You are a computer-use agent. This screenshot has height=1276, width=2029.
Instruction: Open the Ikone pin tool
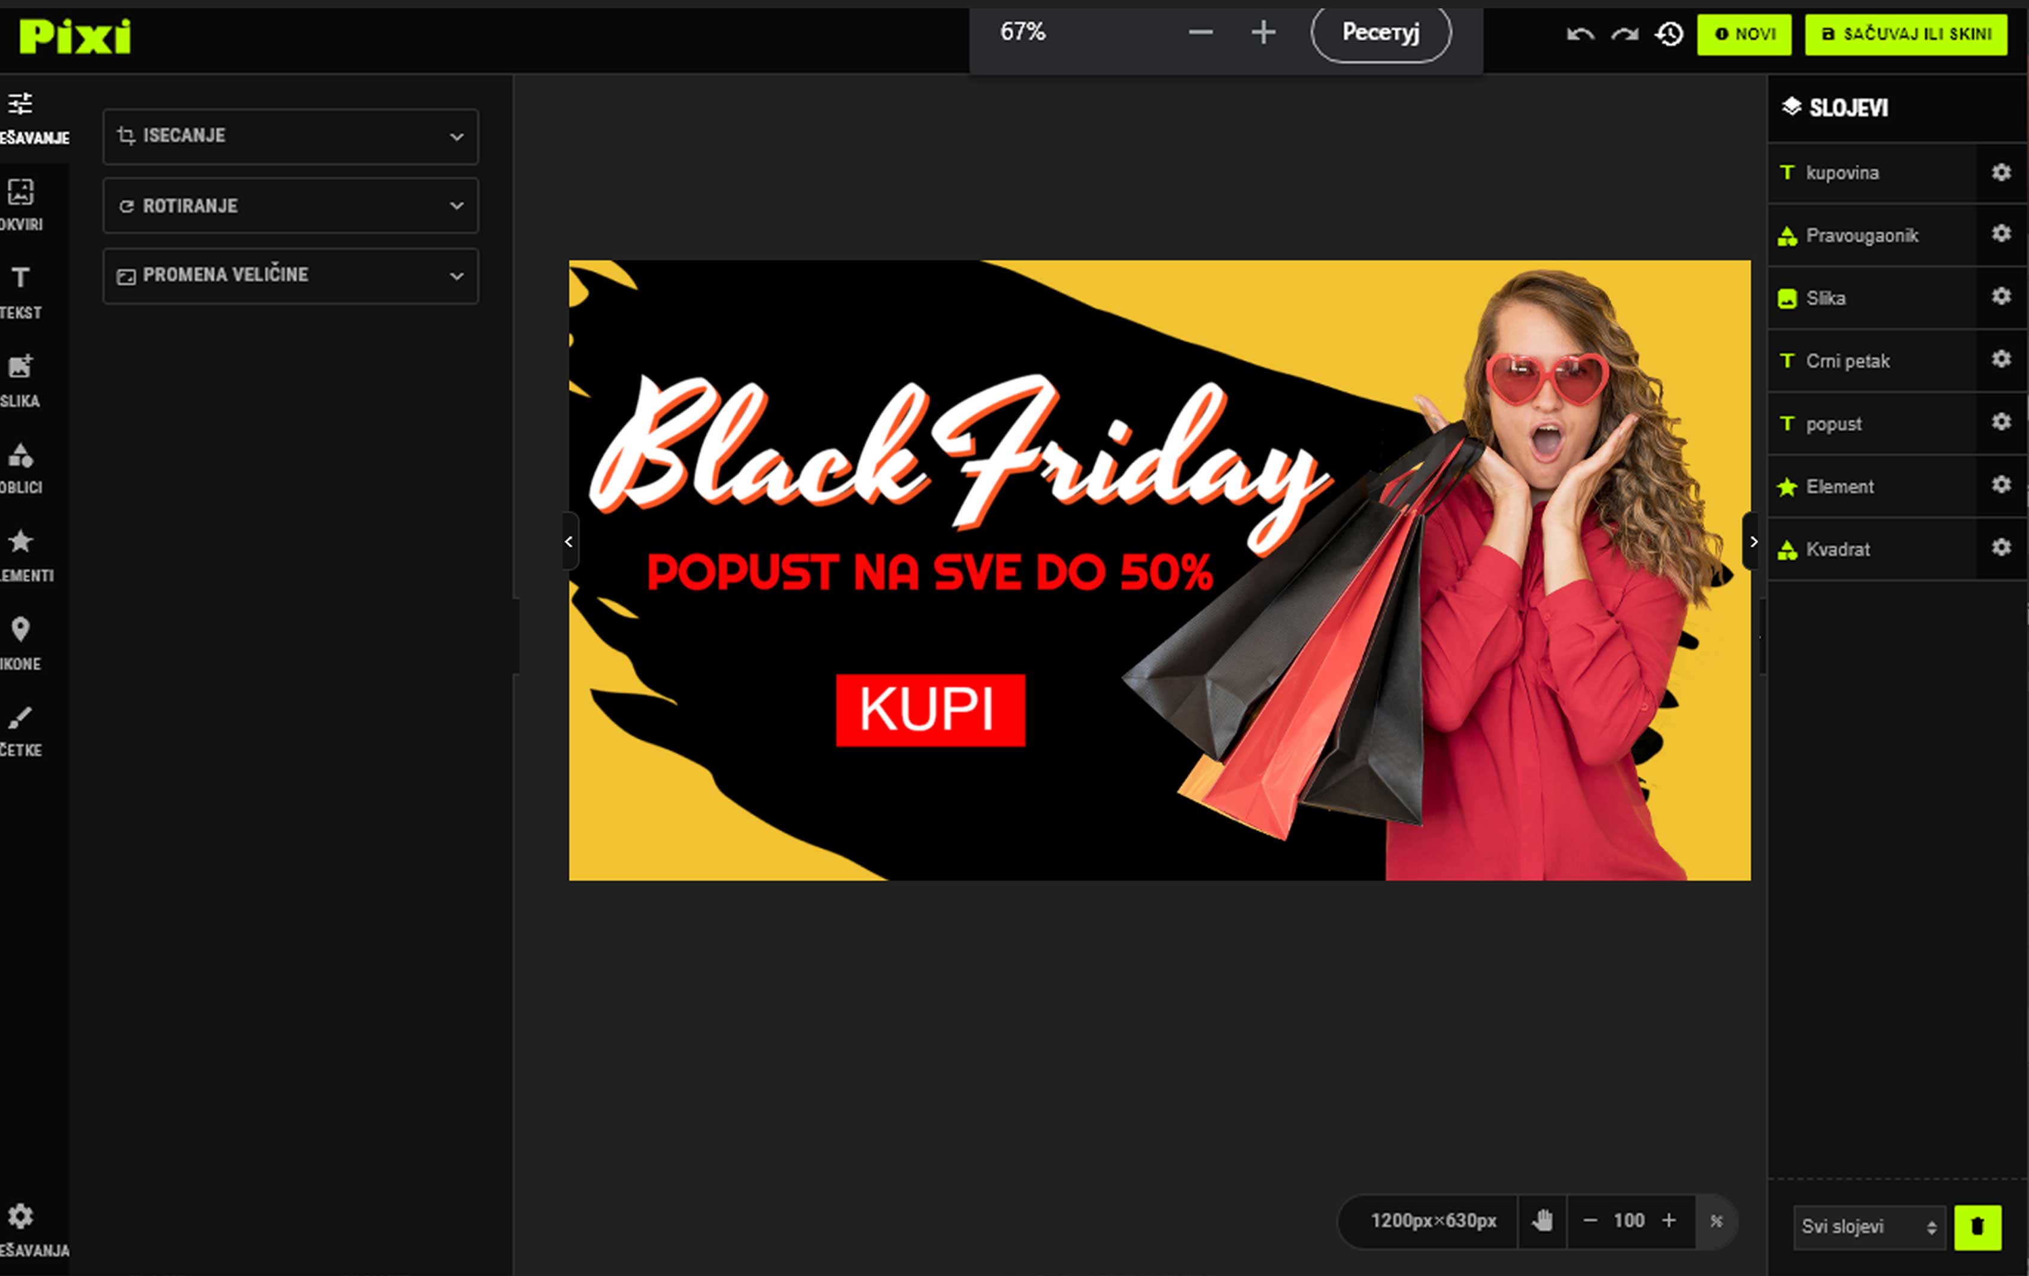pos(21,642)
